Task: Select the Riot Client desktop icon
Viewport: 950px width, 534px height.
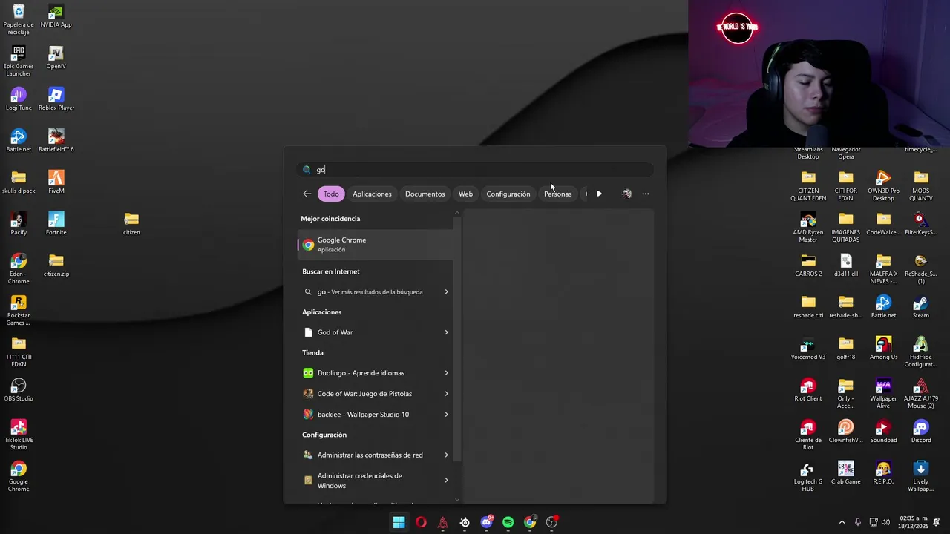Action: click(x=808, y=390)
